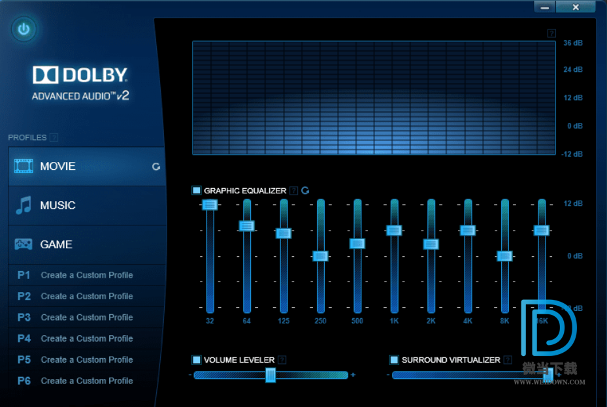Click the 32 Hz equalizer slider handle

[210, 204]
